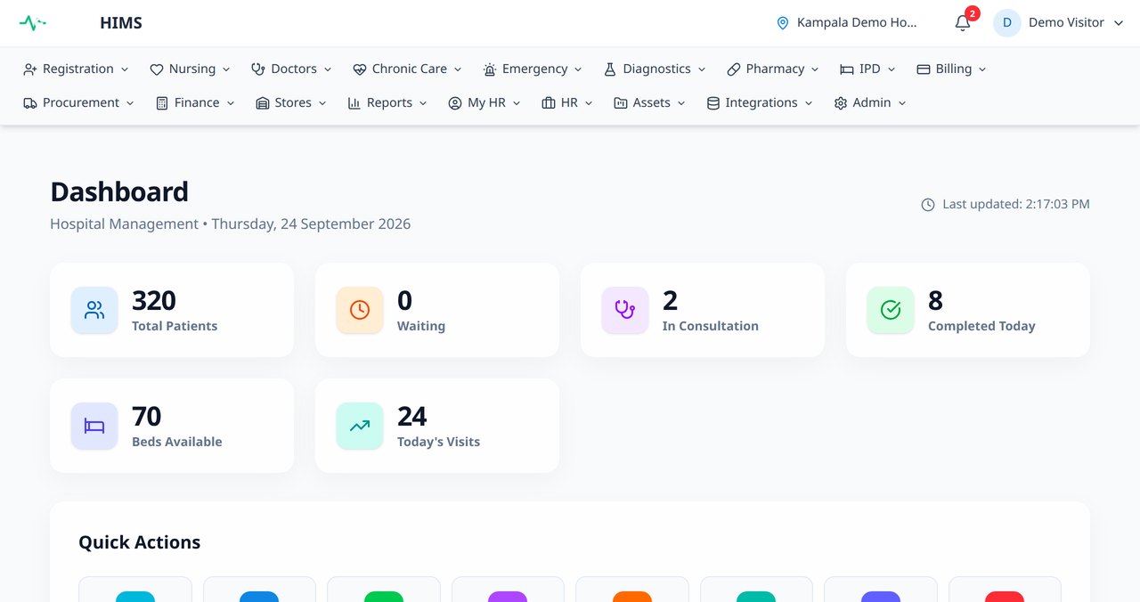Click the HIMS brand title
Image resolution: width=1140 pixels, height=602 pixels.
121,23
